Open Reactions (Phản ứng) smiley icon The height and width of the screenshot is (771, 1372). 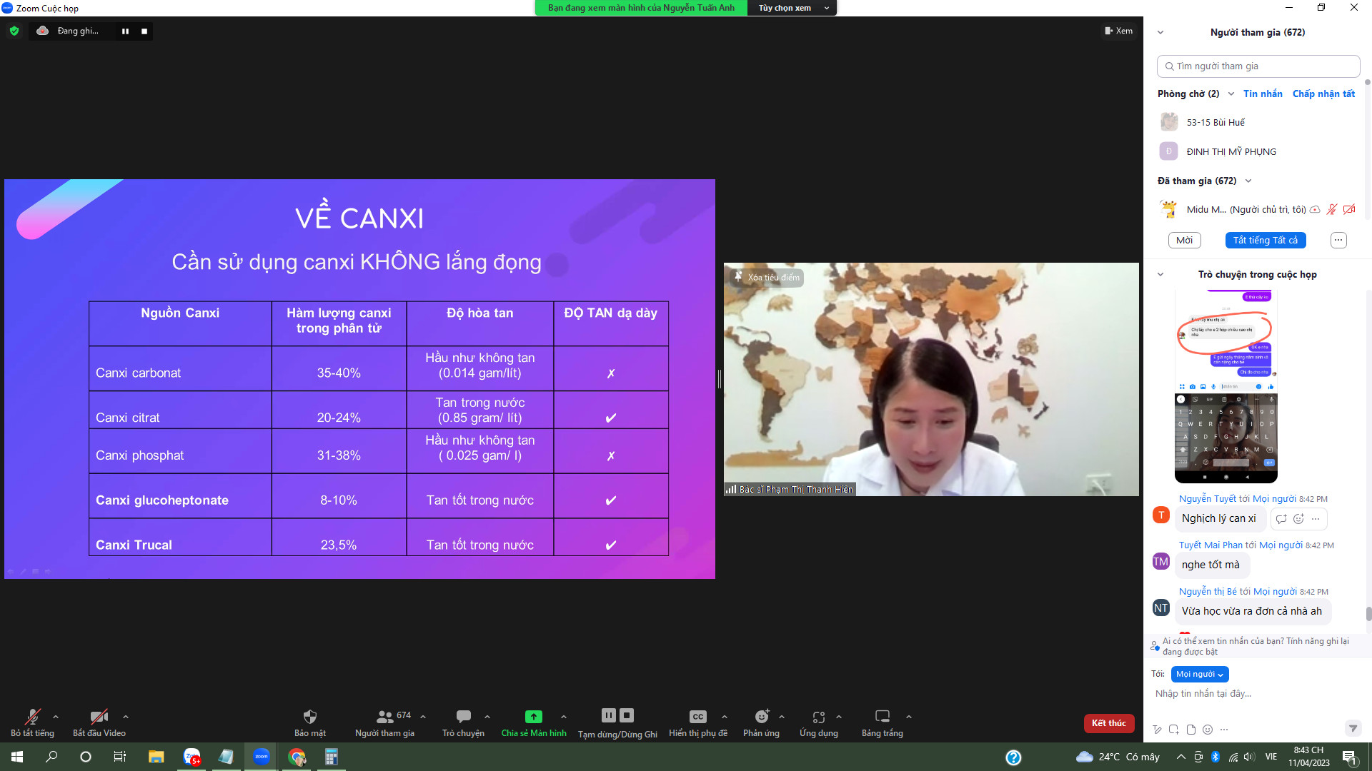(x=762, y=717)
